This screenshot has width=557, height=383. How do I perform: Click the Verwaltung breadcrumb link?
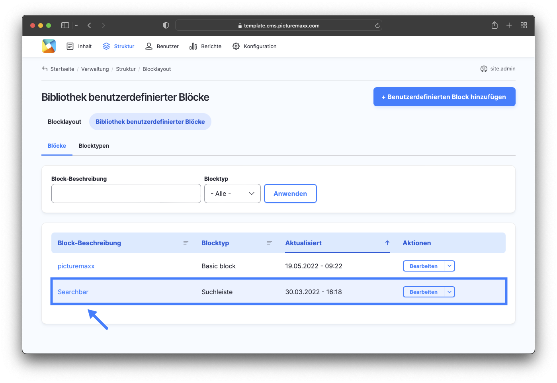point(95,69)
